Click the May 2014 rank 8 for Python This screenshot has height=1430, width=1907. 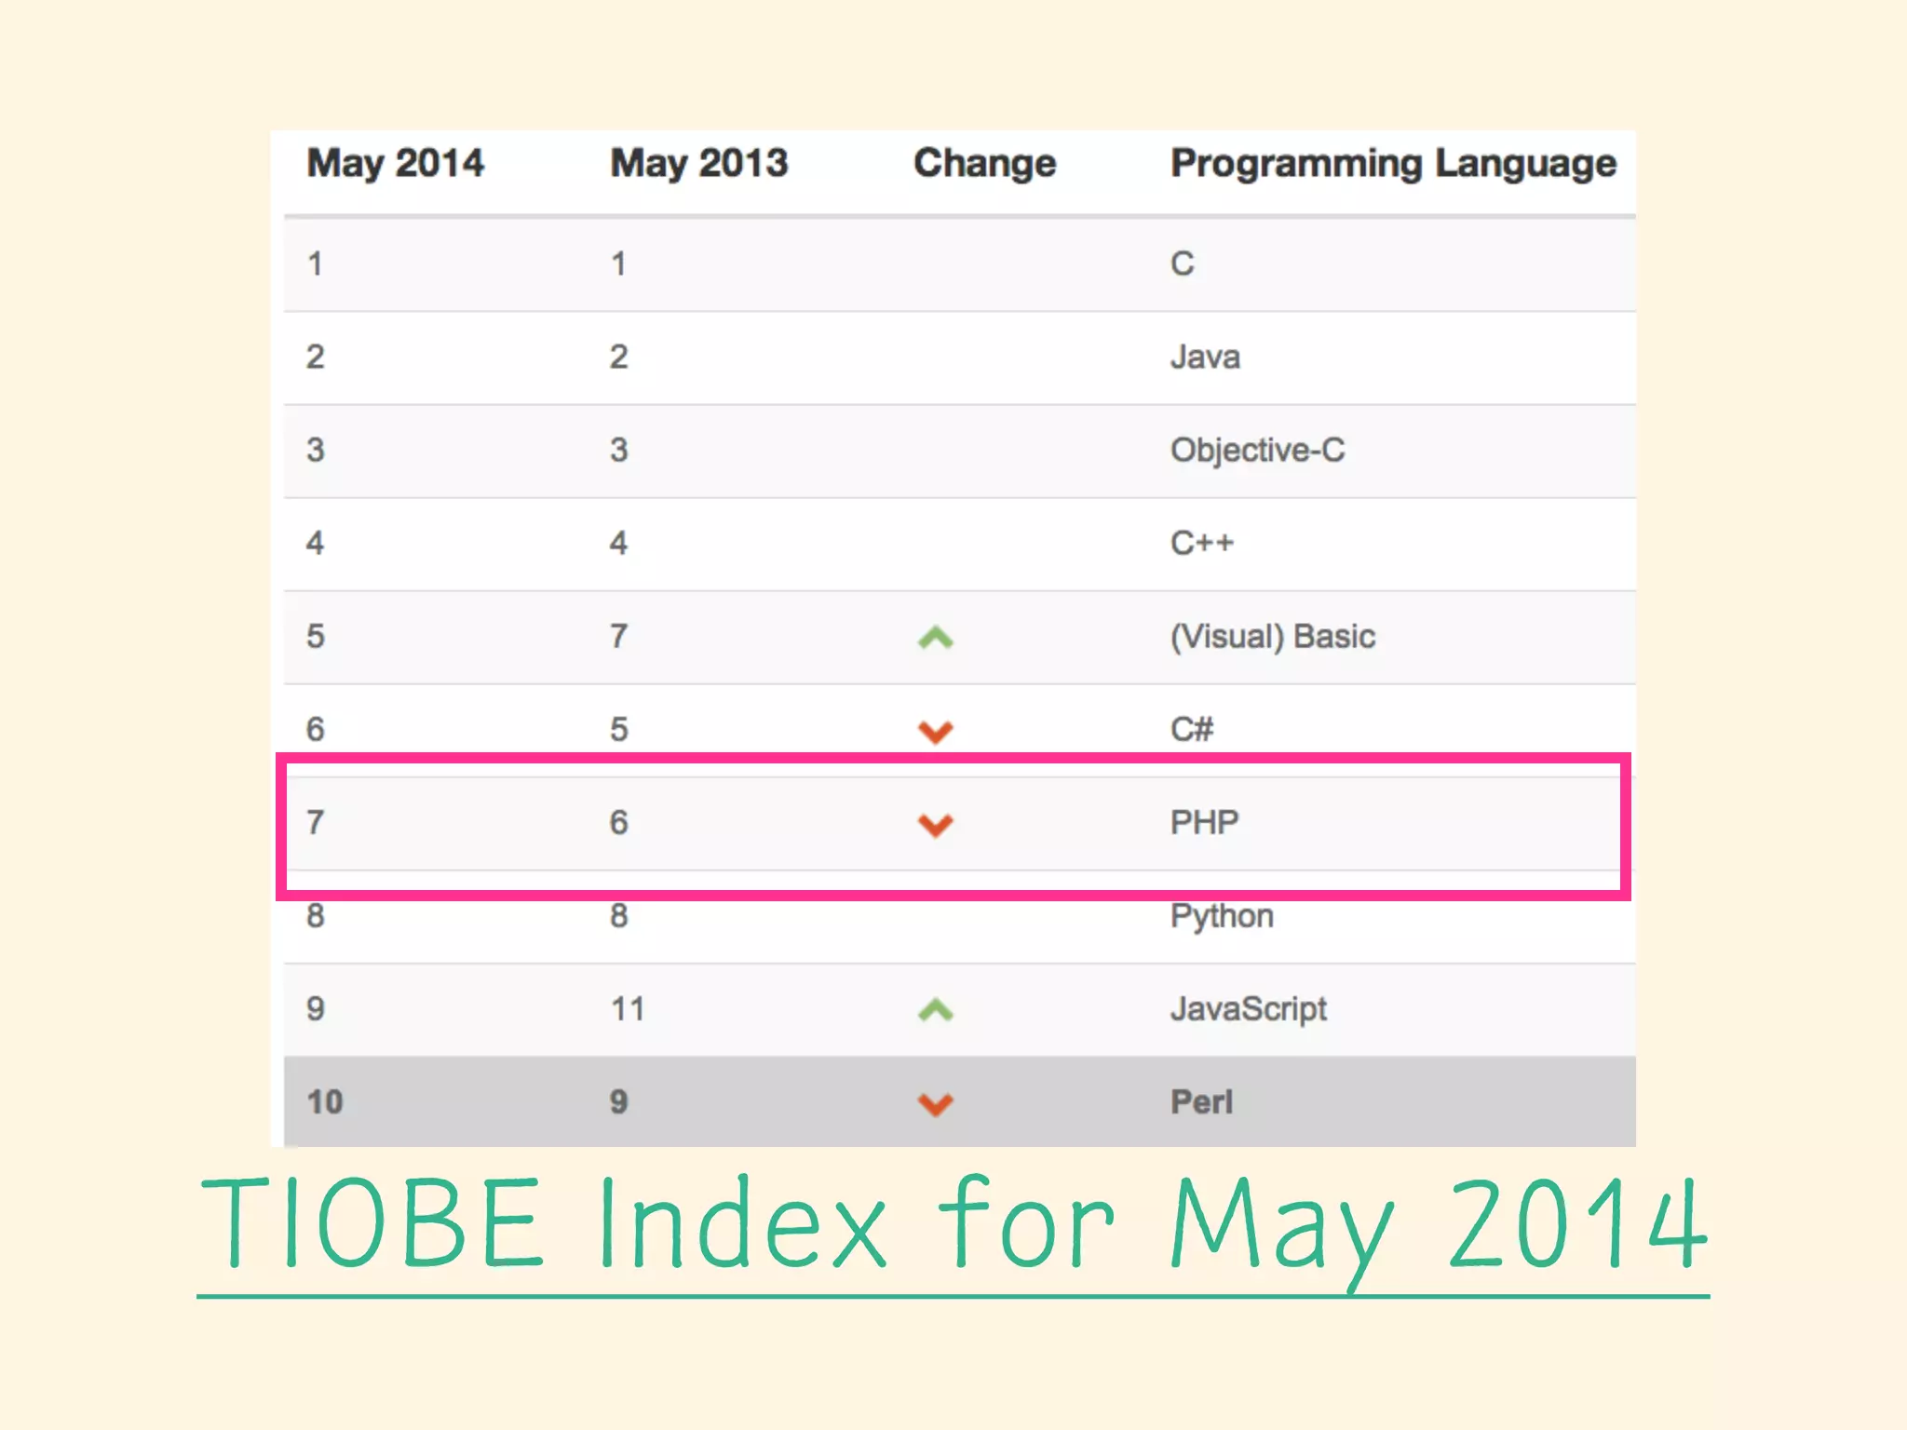tap(316, 916)
